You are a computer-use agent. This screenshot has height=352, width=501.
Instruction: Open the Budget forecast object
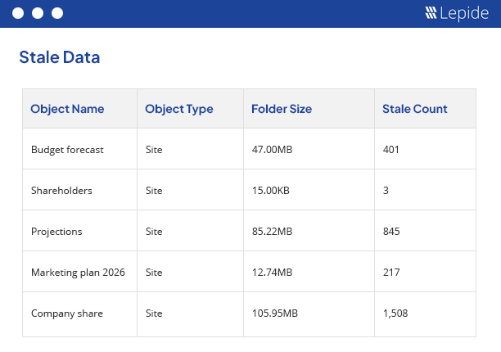click(67, 150)
